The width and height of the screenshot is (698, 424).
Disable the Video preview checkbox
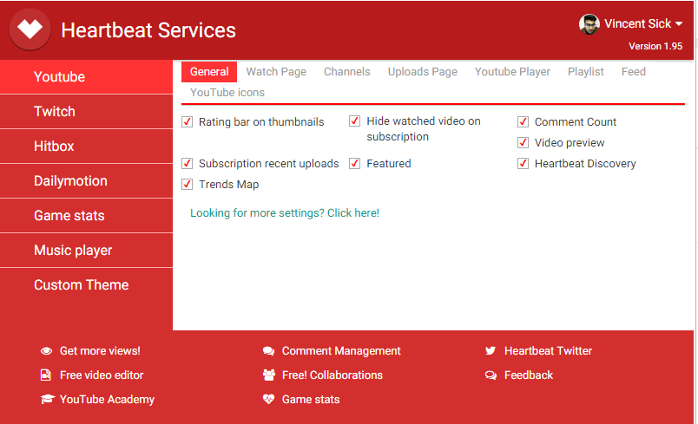[523, 143]
